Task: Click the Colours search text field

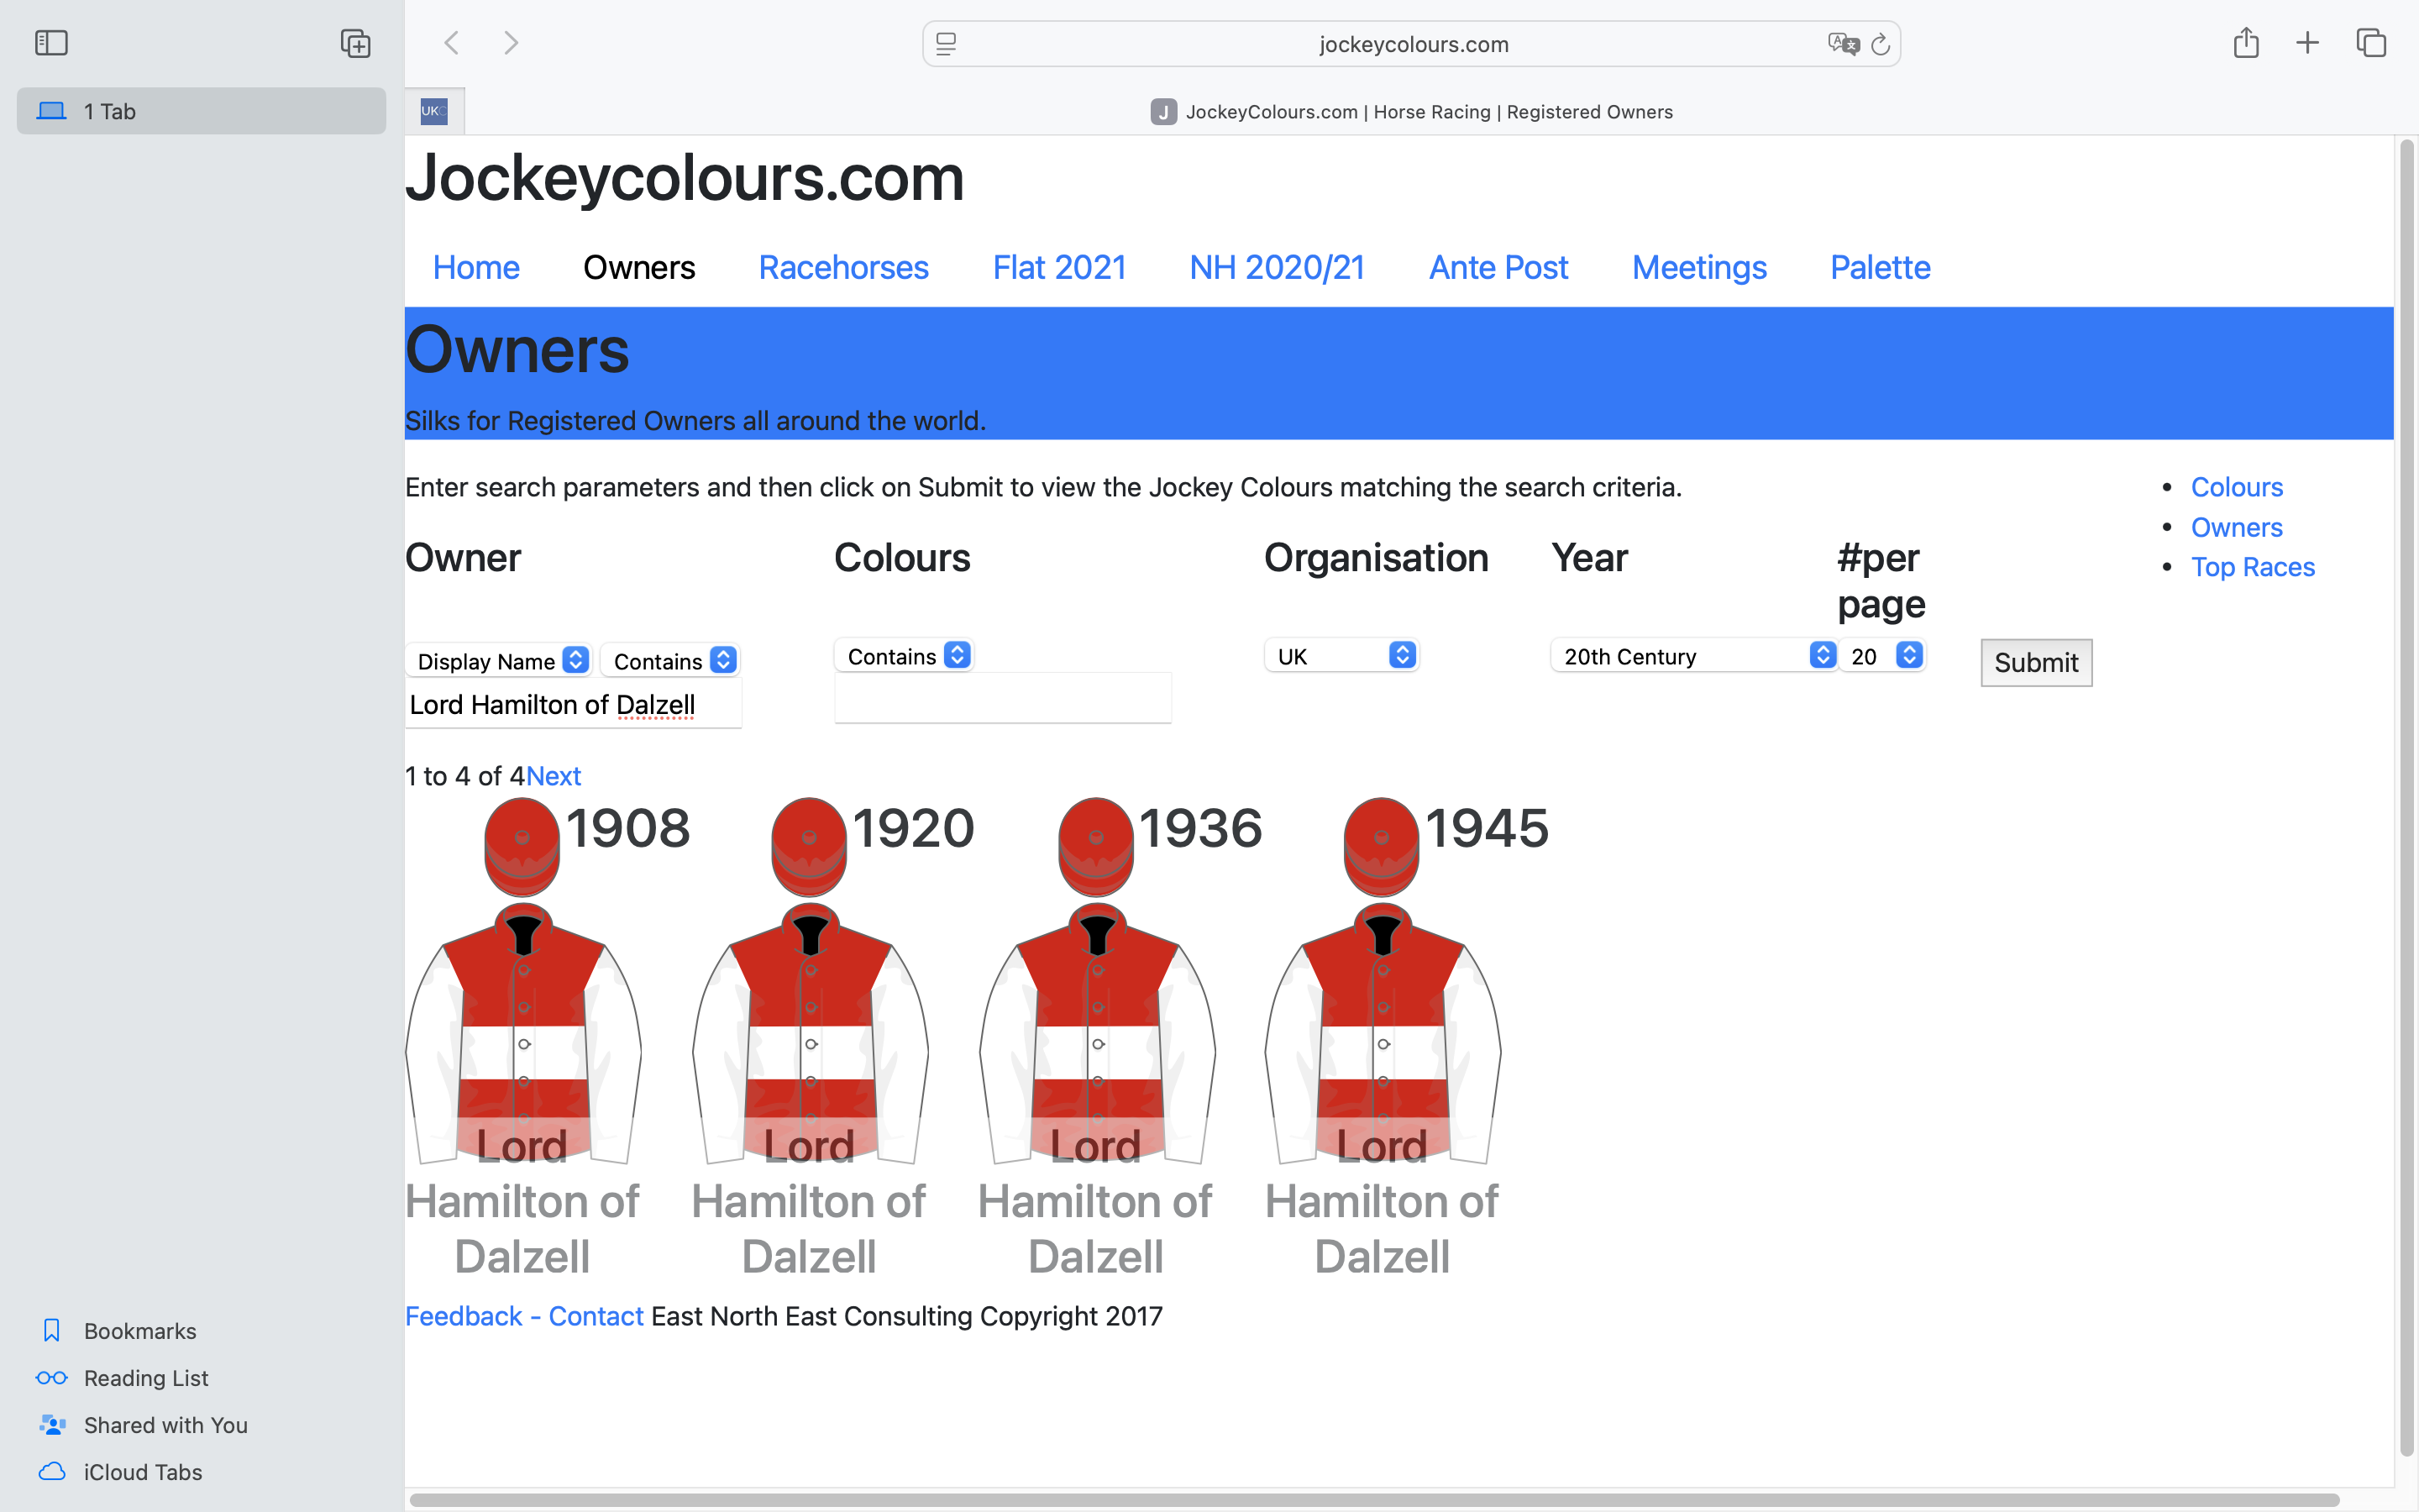Action: point(1001,699)
